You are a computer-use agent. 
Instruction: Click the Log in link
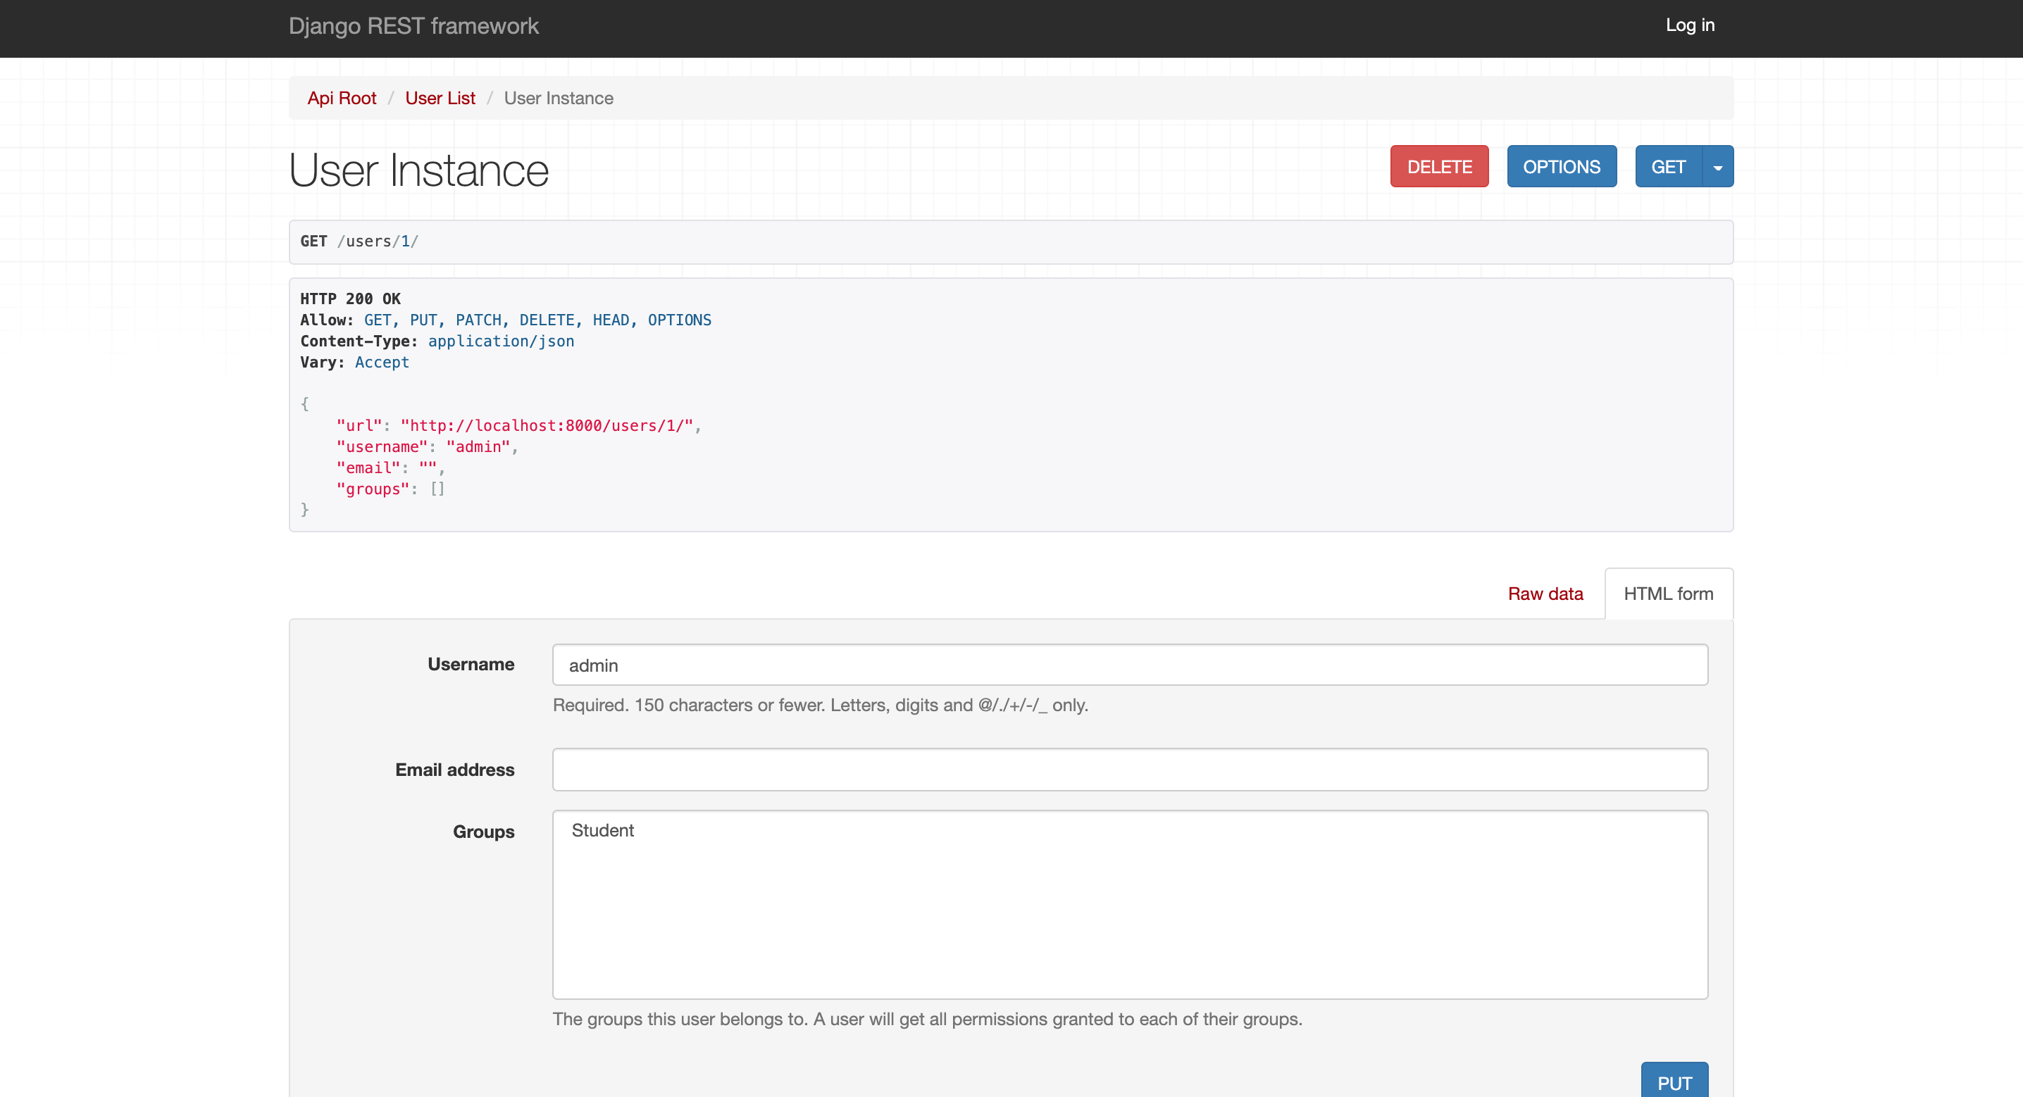pyautogui.click(x=1690, y=25)
